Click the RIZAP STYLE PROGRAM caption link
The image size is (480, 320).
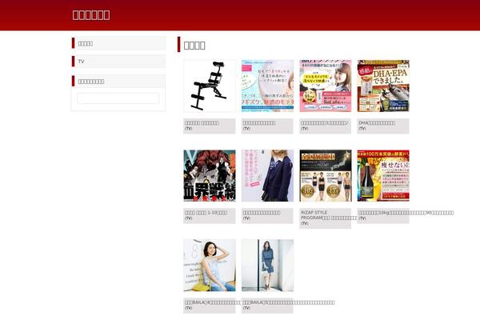(x=329, y=215)
